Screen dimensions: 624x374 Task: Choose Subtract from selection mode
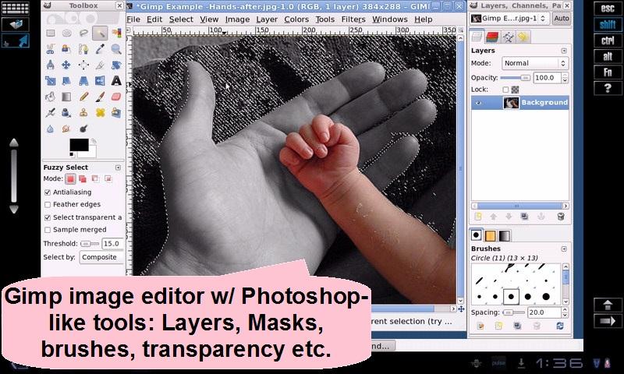(95, 179)
